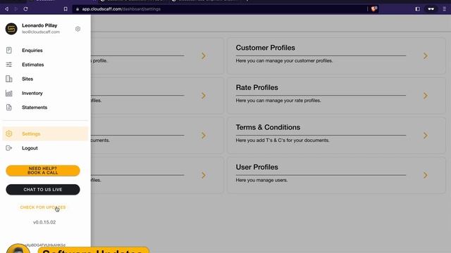Click the Logout arrow icon
451x253 pixels.
point(9,148)
